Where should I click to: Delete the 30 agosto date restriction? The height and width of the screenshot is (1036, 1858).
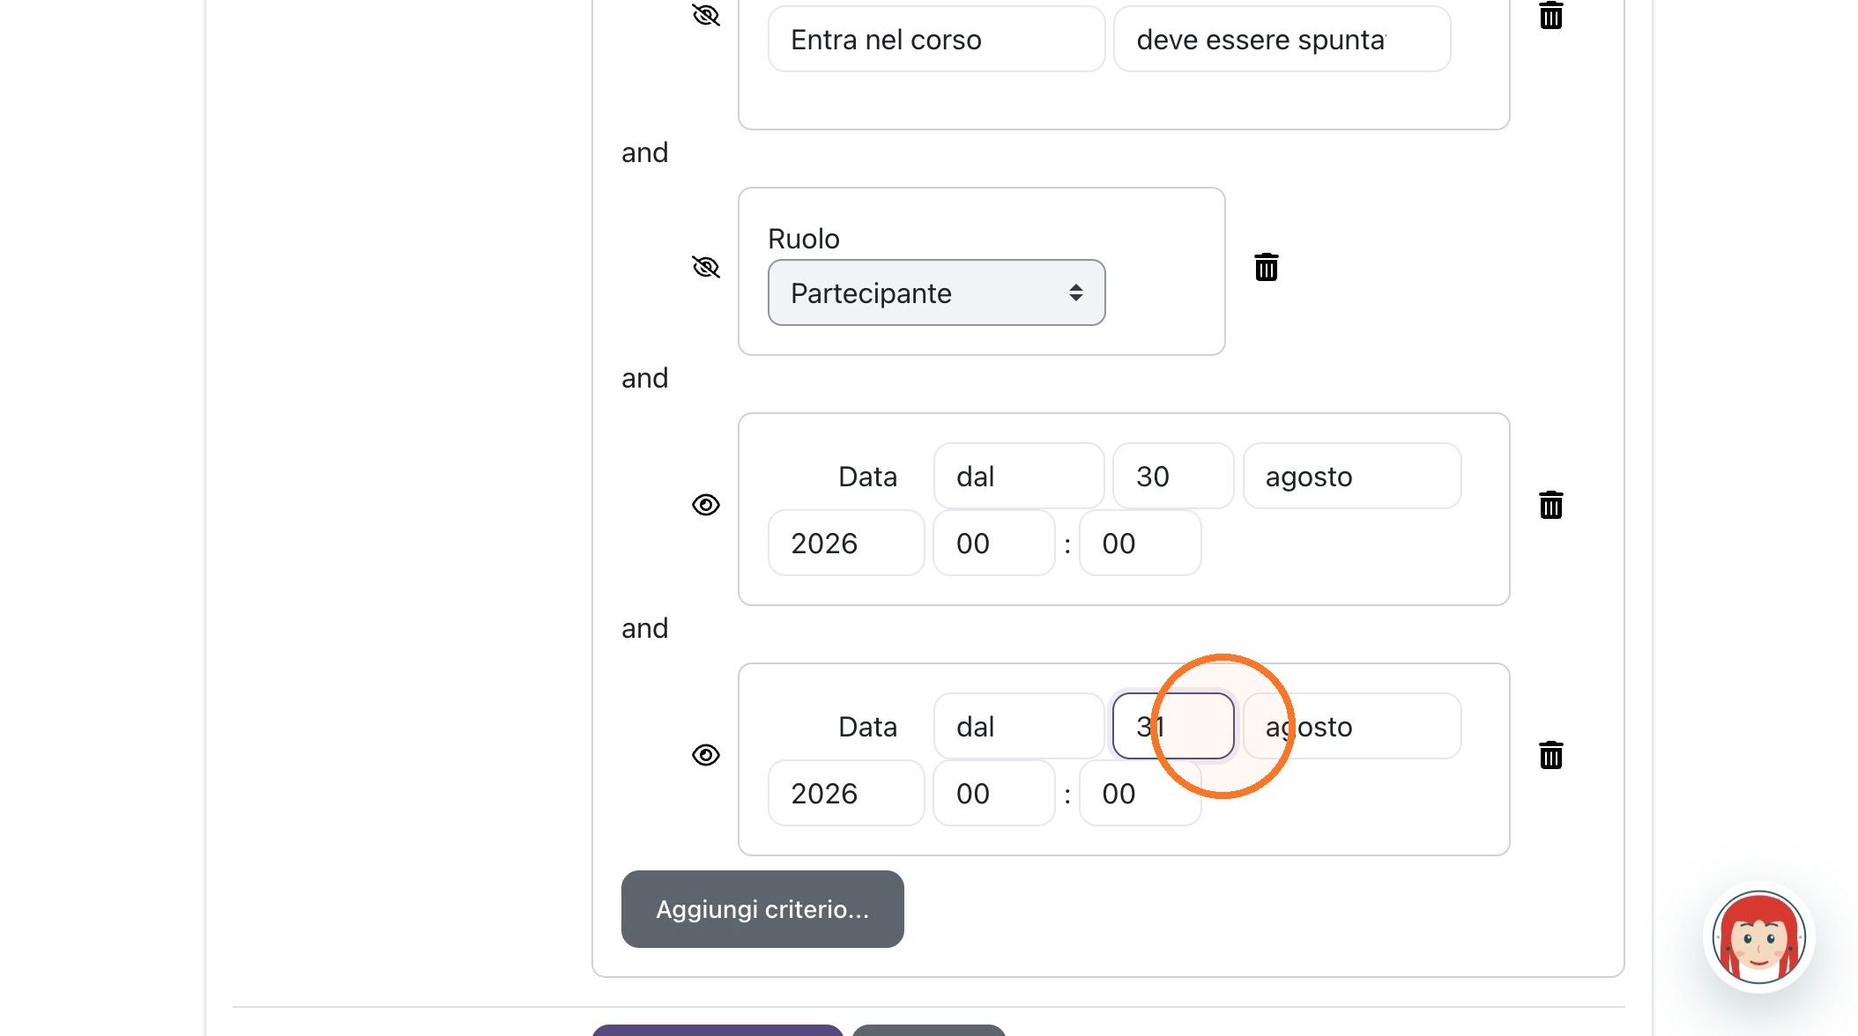tap(1550, 505)
